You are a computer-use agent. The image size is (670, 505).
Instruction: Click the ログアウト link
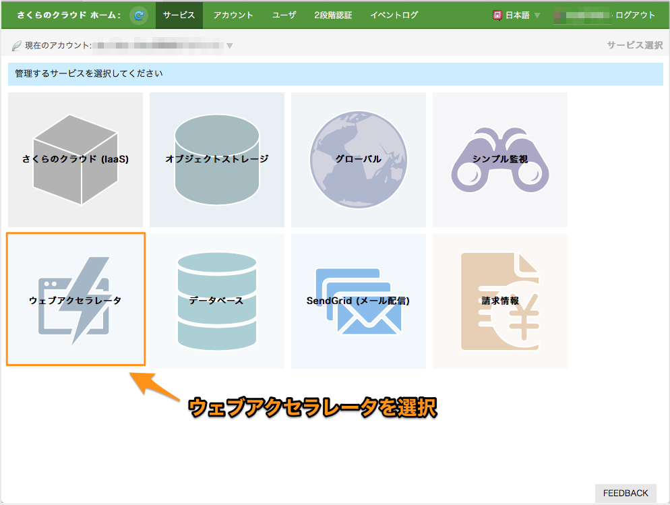pos(635,16)
